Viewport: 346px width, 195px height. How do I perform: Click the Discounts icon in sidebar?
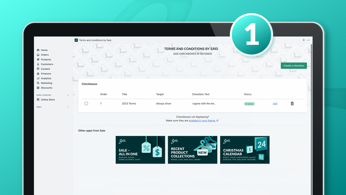38,88
